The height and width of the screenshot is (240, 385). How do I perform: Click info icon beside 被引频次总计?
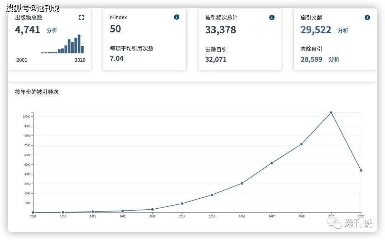click(x=272, y=17)
